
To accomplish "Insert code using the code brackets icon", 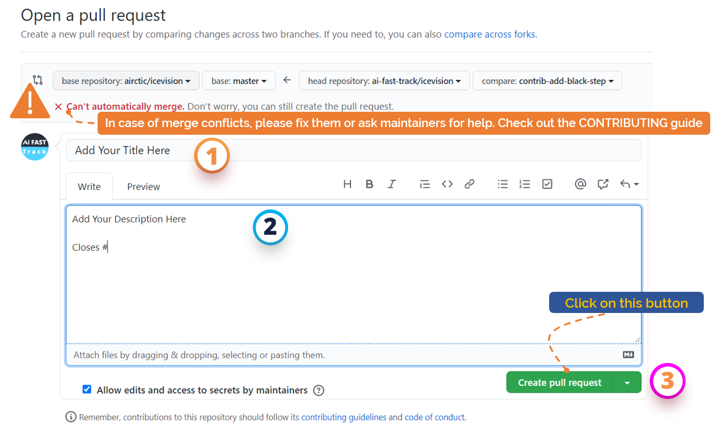I will coord(447,184).
